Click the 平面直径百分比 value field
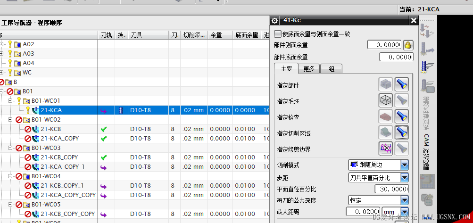Viewport: 473px width, 223px height. [x=391, y=189]
